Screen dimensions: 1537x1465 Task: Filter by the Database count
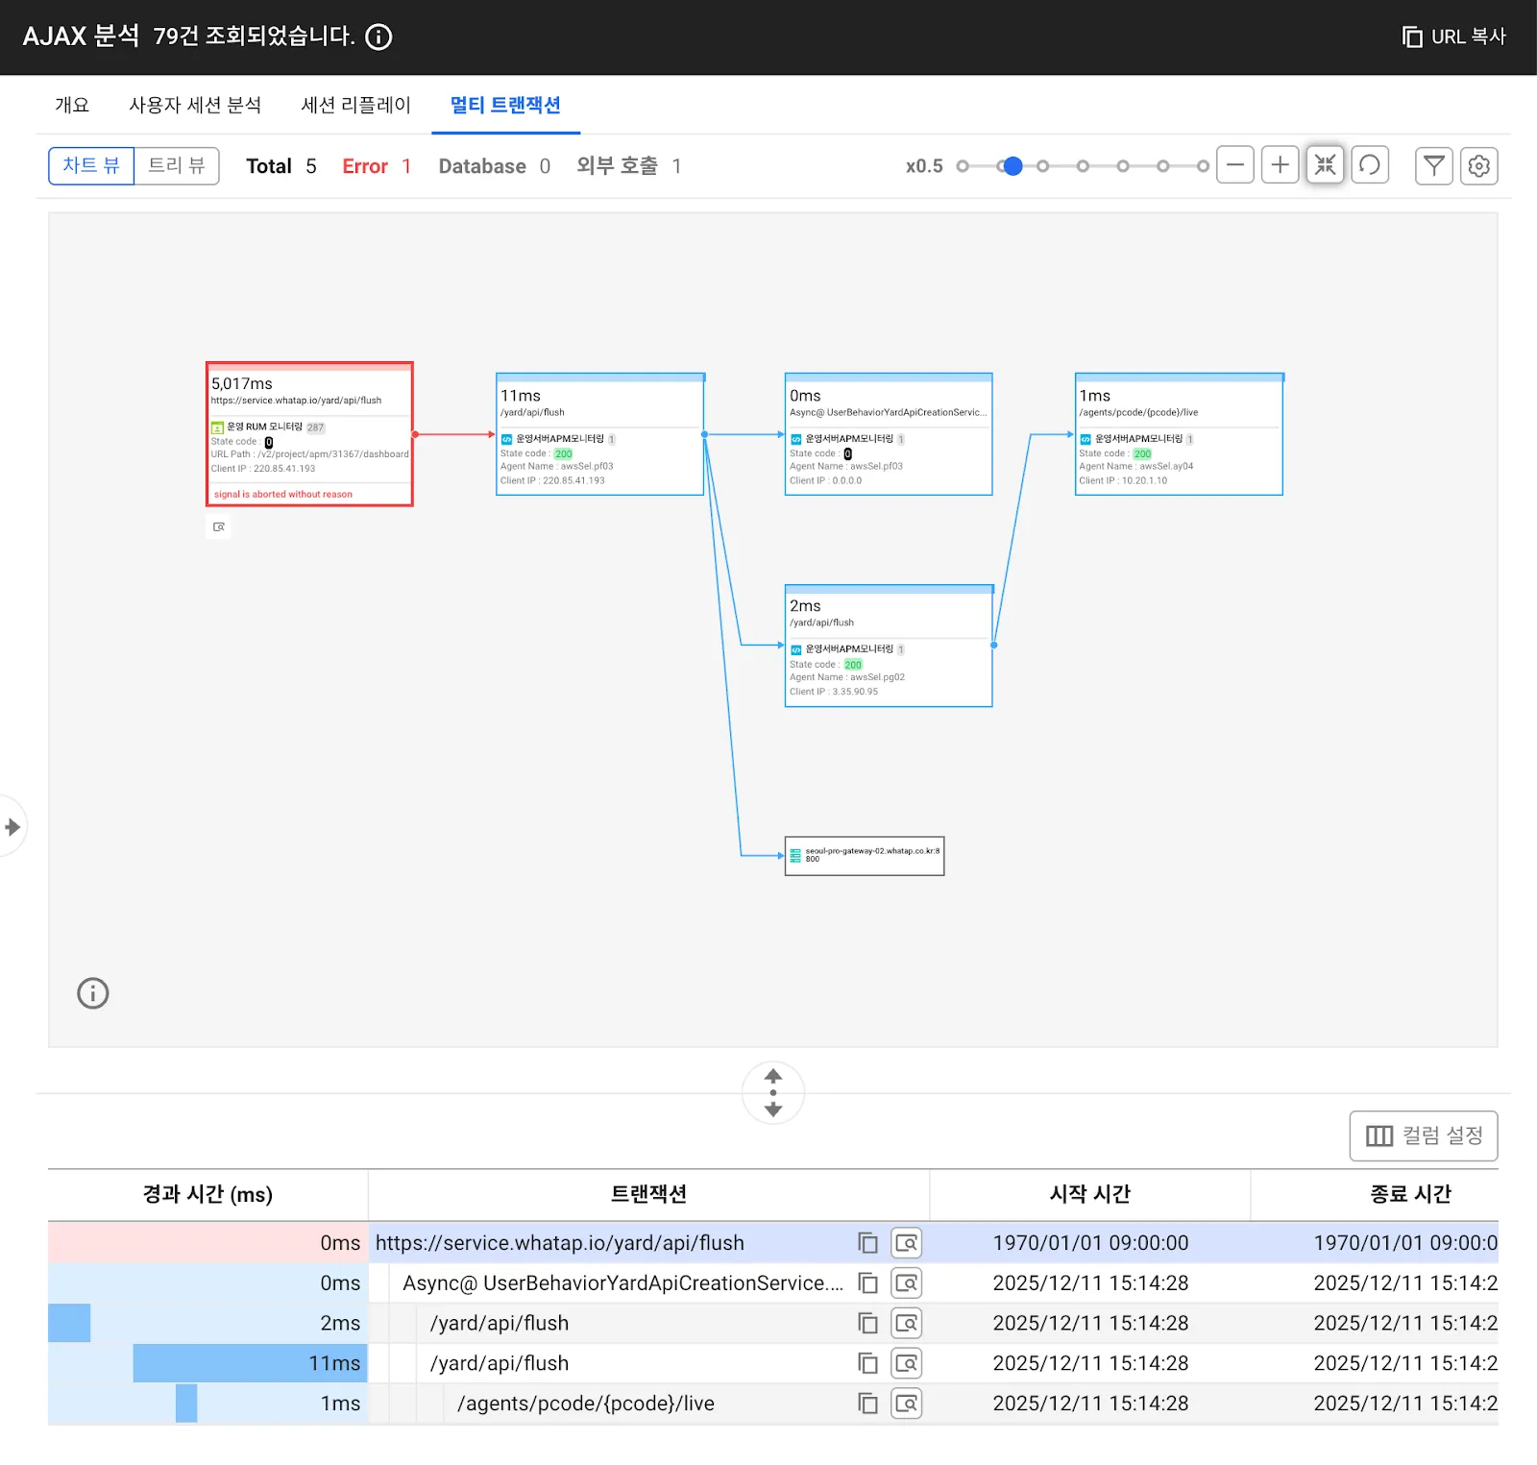495,166
